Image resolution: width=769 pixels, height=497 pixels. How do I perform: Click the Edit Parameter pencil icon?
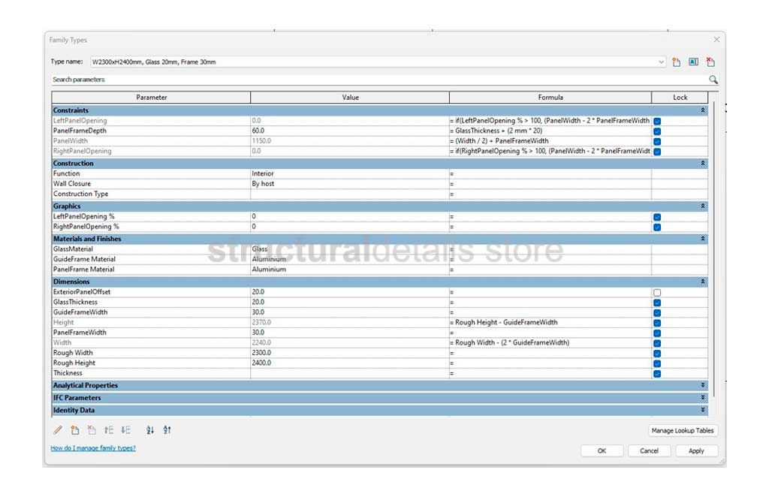click(58, 430)
